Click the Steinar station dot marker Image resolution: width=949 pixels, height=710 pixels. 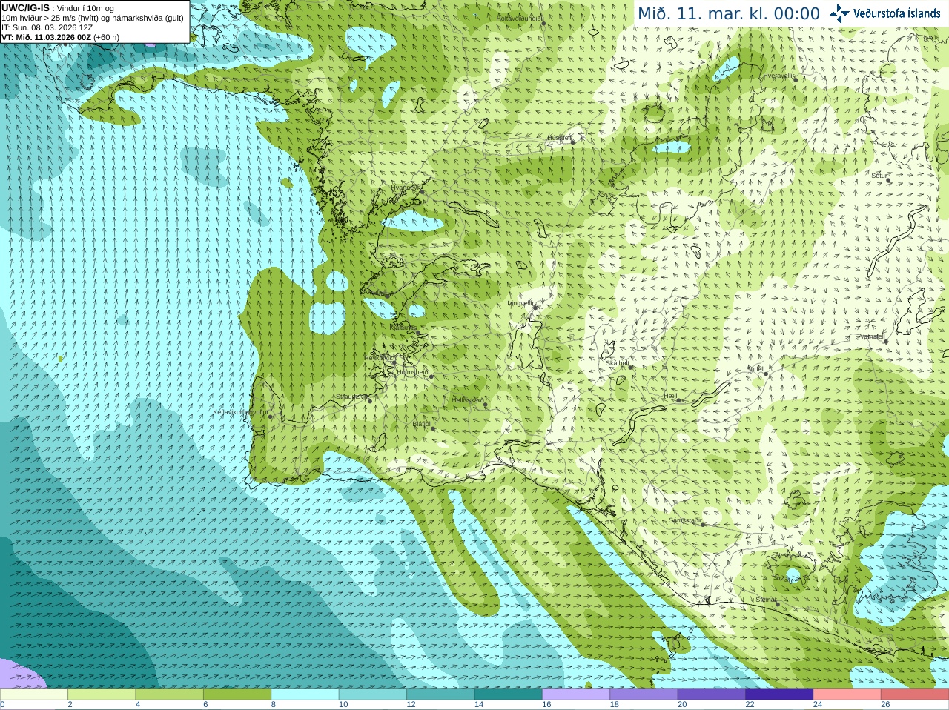pos(778,604)
